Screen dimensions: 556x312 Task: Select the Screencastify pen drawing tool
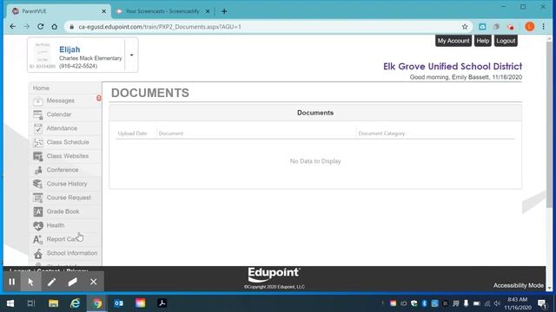coord(52,282)
